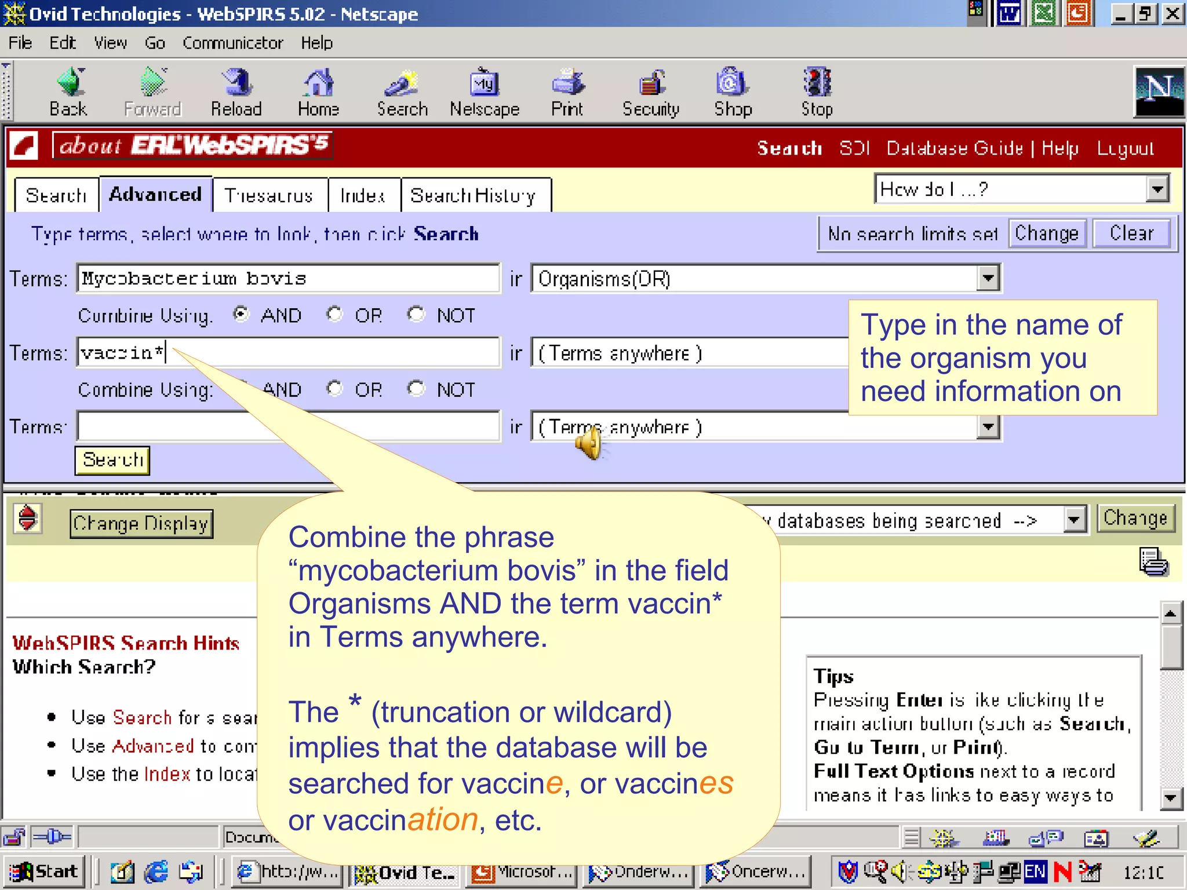Open the Security info icon
The width and height of the screenshot is (1187, 890).
coord(651,93)
